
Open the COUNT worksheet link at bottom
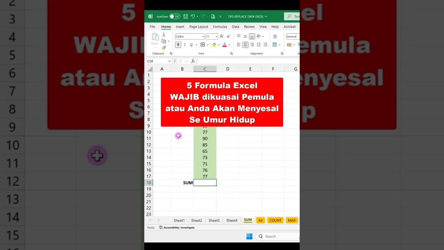(x=275, y=220)
